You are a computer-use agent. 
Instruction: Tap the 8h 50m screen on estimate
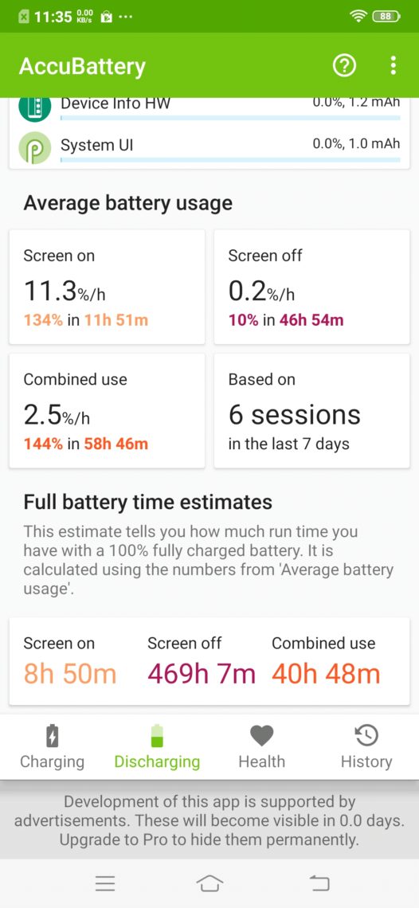[69, 674]
